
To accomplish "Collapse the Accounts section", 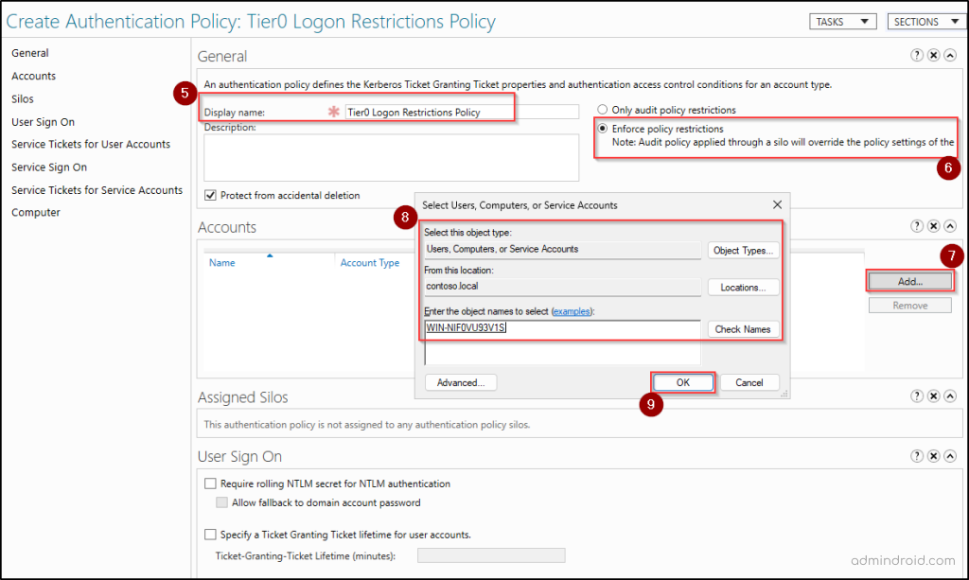I will point(952,226).
